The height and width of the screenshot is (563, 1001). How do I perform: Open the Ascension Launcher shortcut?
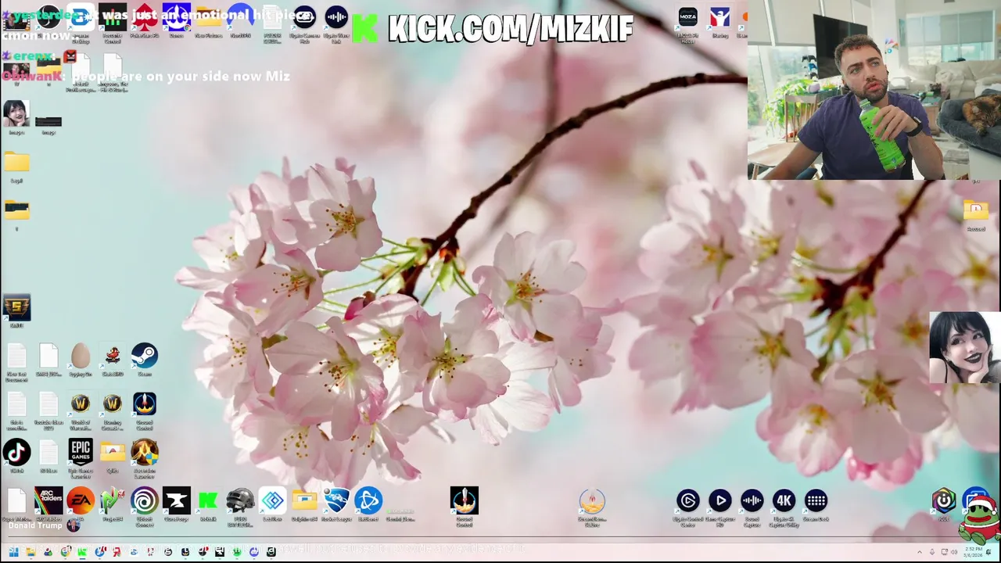click(x=145, y=452)
